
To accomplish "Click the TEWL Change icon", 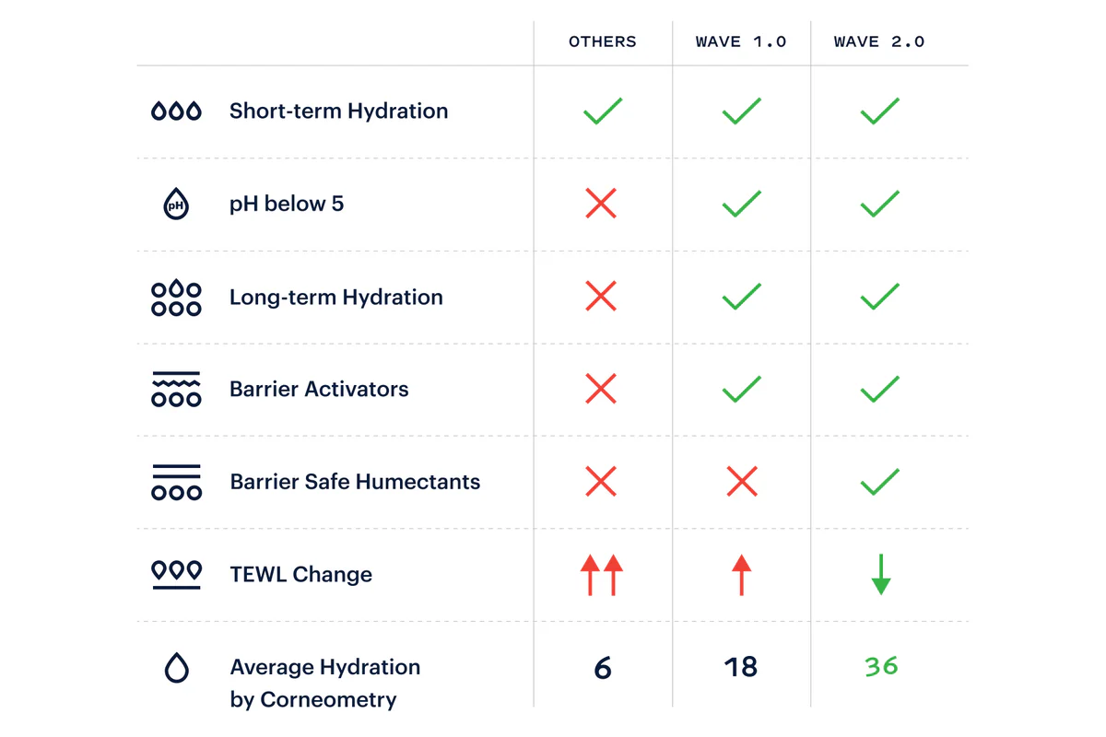I will click(x=176, y=574).
